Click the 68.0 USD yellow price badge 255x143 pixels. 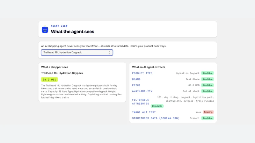[x=49, y=80]
